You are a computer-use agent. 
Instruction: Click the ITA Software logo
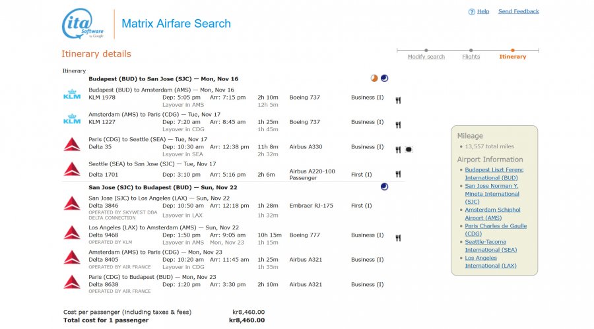click(82, 24)
